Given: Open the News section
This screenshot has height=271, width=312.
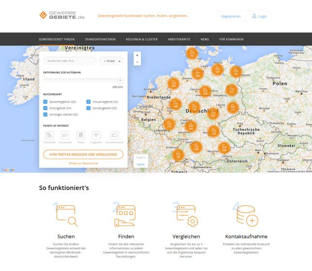Looking at the screenshot, I should 205,39.
